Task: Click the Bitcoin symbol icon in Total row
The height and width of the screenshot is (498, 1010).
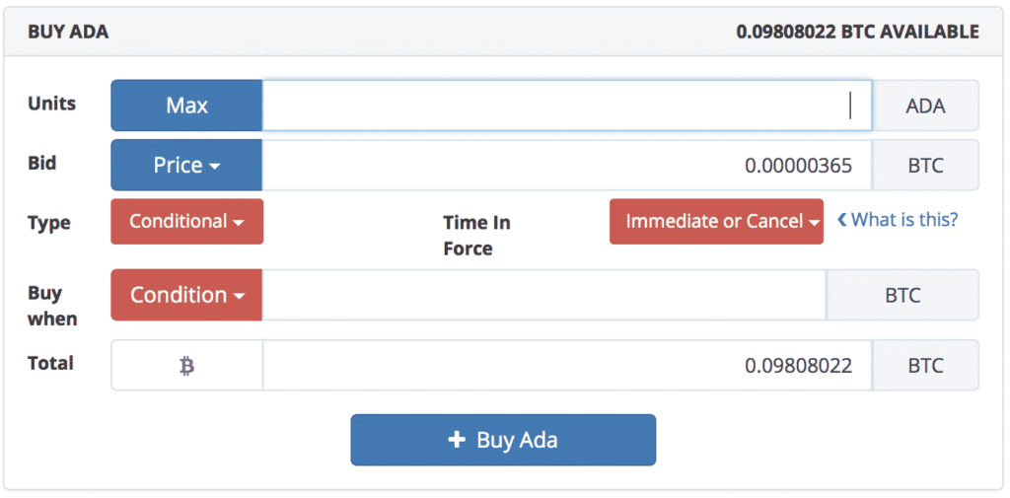Action: pos(186,366)
